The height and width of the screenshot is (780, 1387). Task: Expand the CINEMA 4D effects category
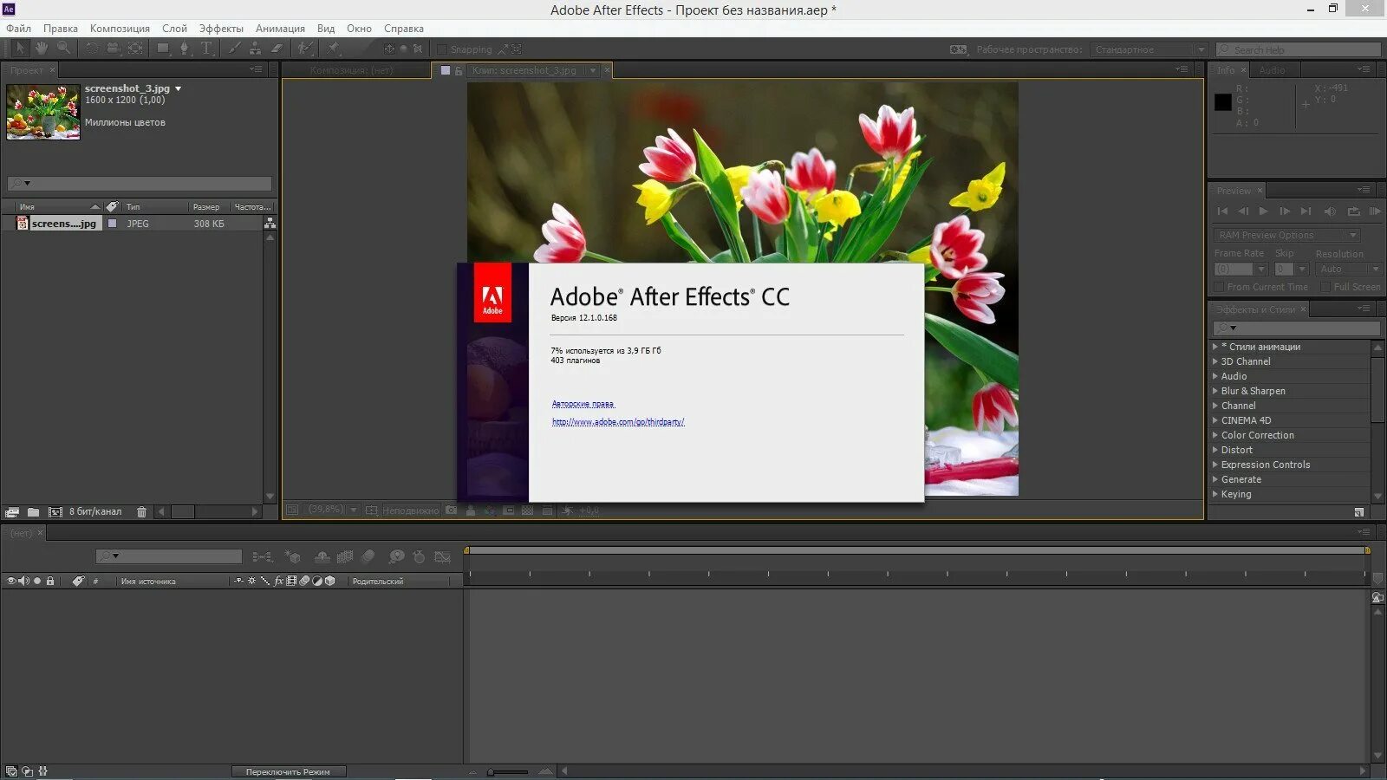1214,420
